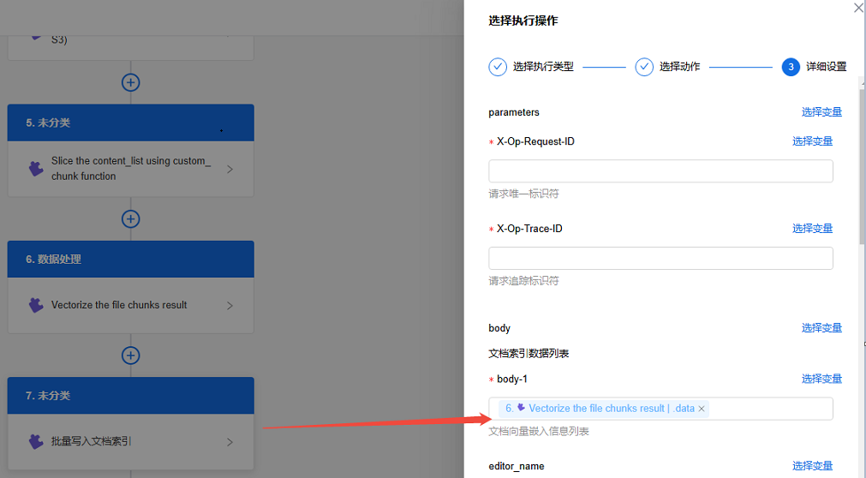Viewport: 866px width, 478px height.
Task: Focus the X-Op-Request-ID input field
Action: click(660, 171)
